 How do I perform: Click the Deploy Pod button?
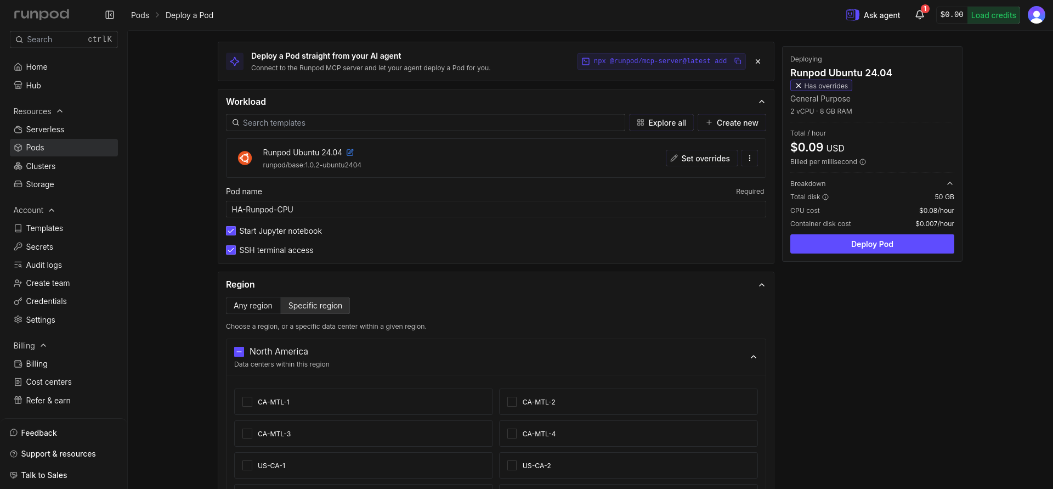click(872, 244)
